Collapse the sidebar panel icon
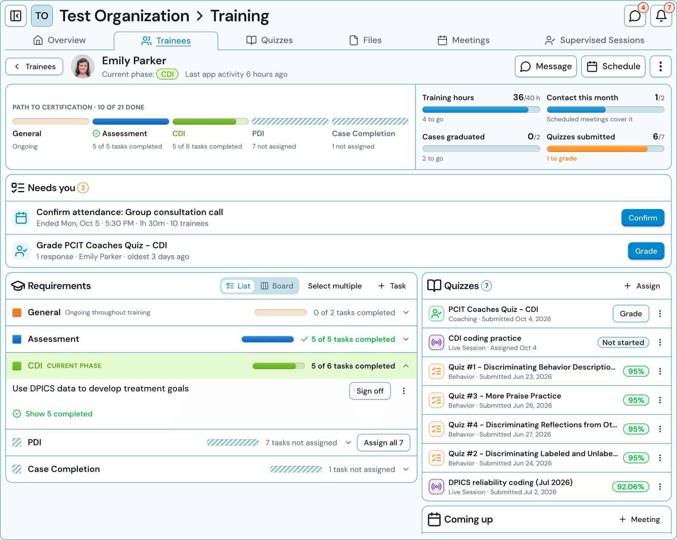 pyautogui.click(x=16, y=16)
